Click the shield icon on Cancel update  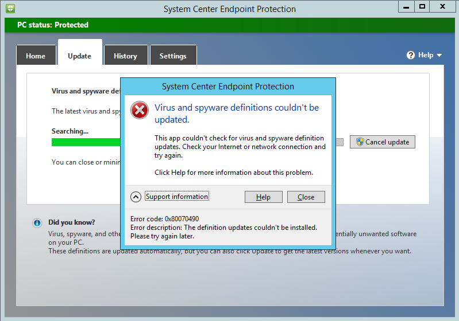[360, 142]
